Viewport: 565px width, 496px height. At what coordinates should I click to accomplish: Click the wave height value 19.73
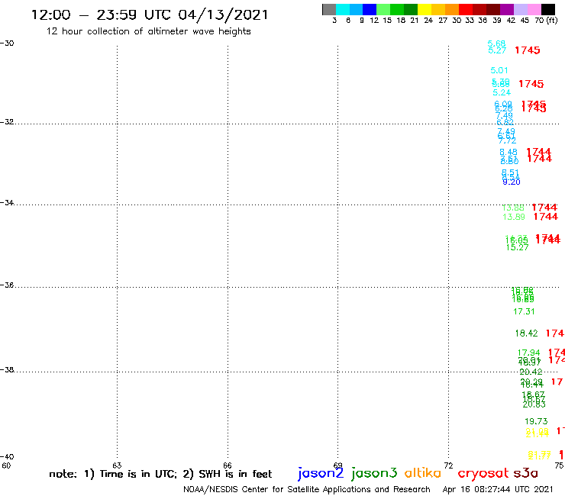(x=536, y=421)
